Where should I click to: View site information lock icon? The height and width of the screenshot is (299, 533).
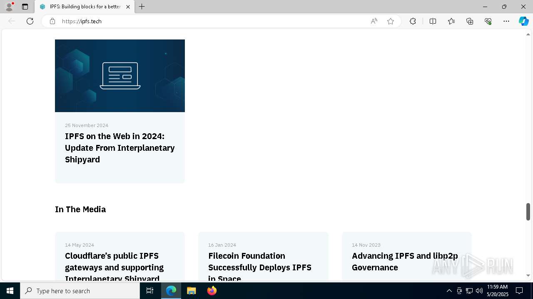tap(52, 21)
